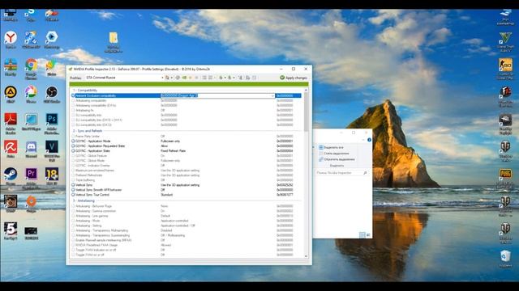
Task: Collapse the 2 - Sync and Refresh group header
Action: [88, 131]
